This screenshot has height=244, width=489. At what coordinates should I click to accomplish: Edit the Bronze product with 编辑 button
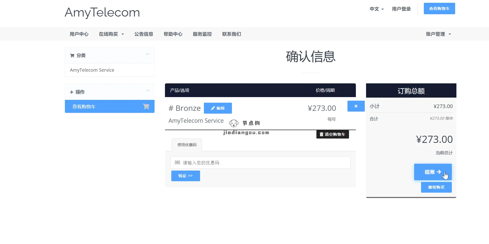coord(218,108)
